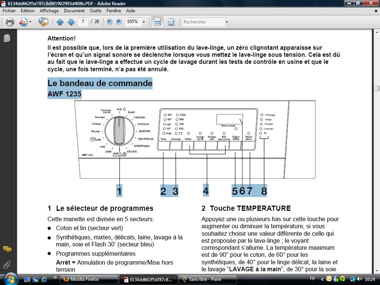This screenshot has height=285, width=380.
Task: Click the 'AWF 1235' subheading text
Action: [x=65, y=94]
